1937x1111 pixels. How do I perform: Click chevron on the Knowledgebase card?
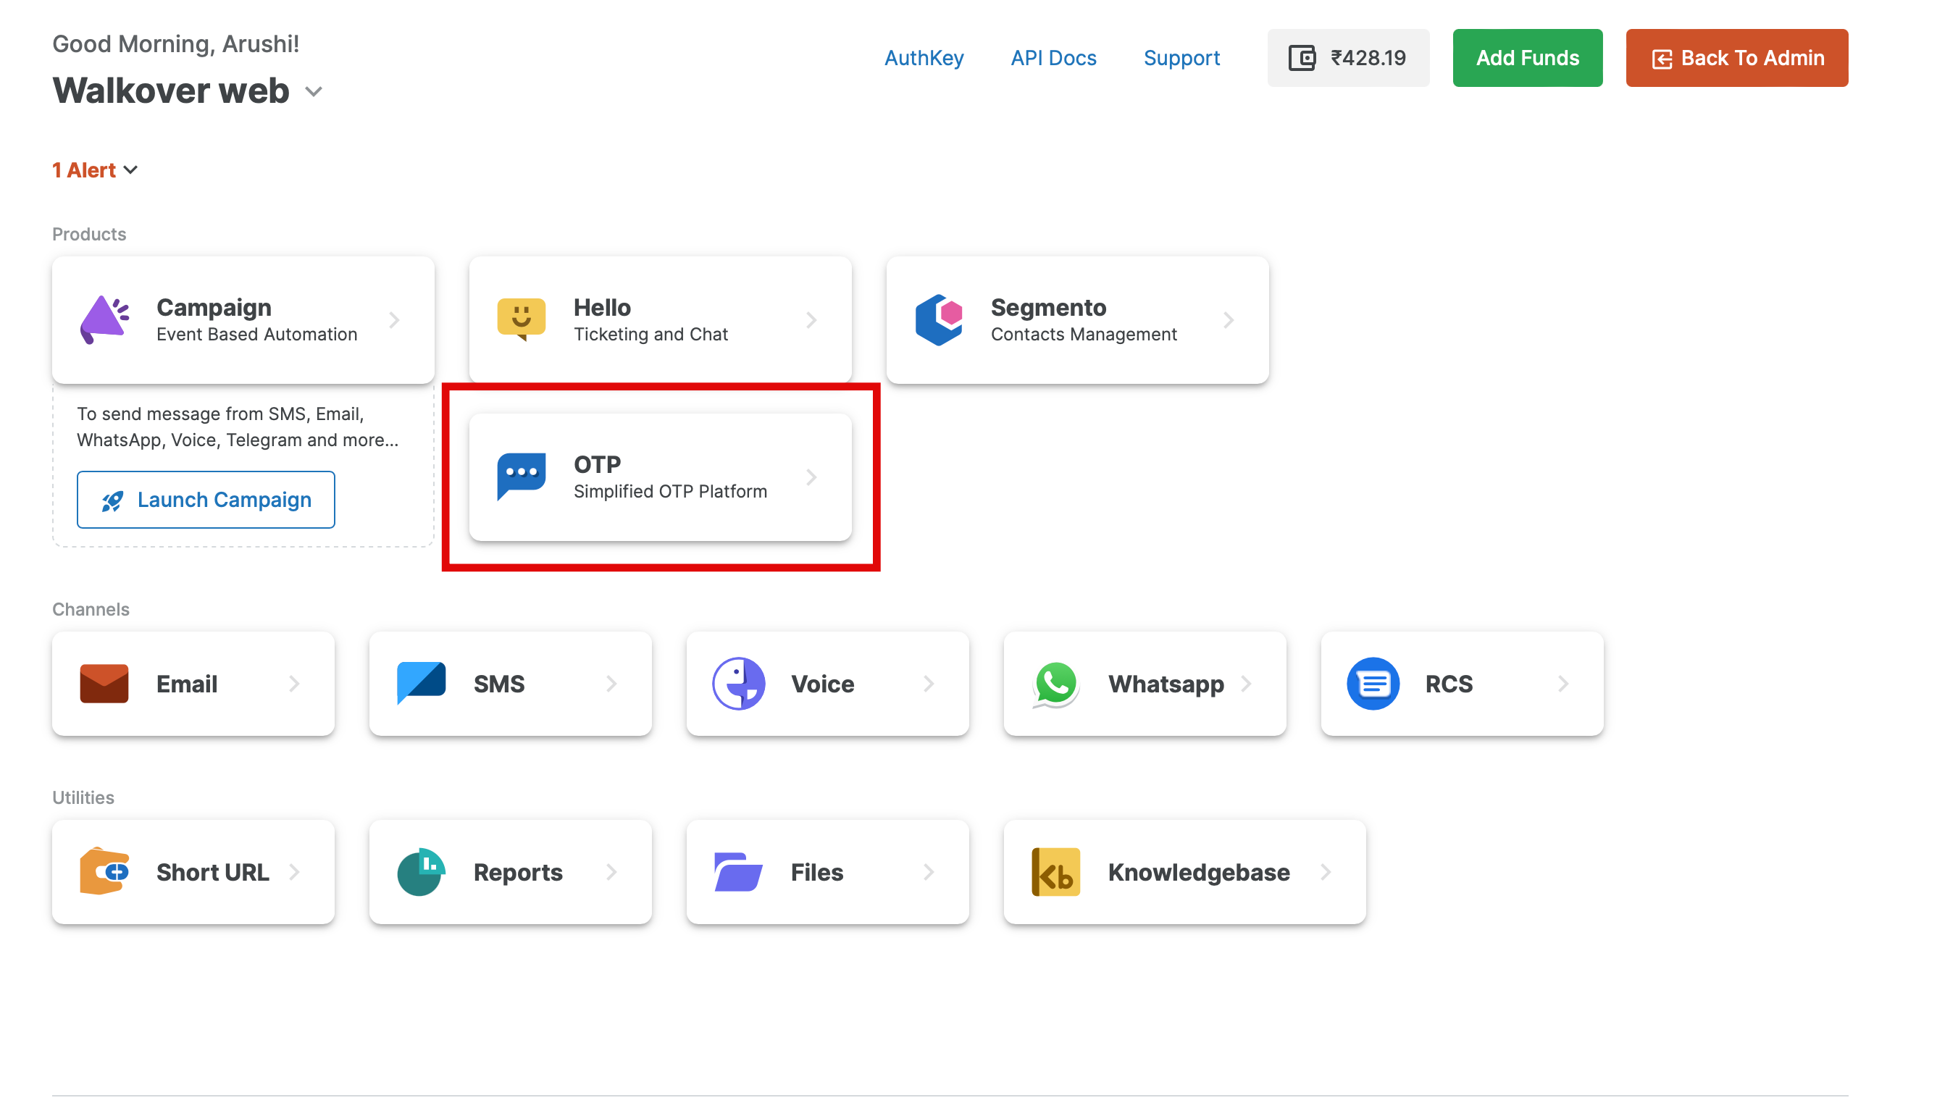(1326, 871)
